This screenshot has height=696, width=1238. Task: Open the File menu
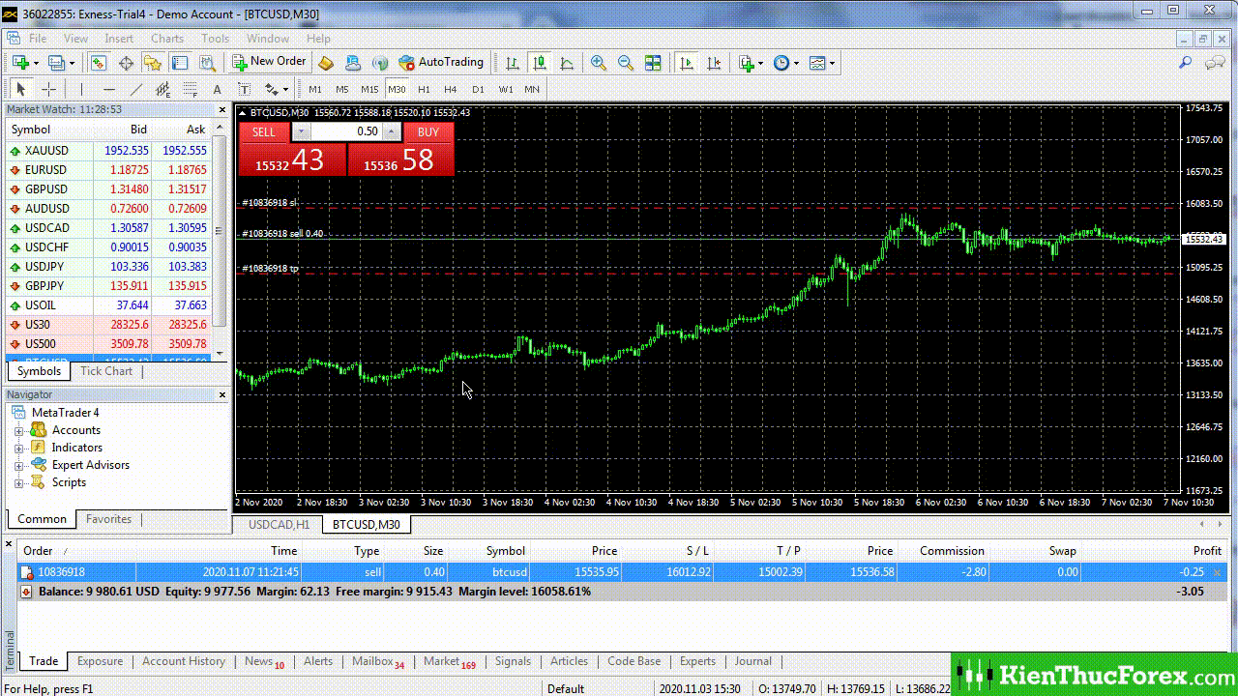tap(38, 39)
